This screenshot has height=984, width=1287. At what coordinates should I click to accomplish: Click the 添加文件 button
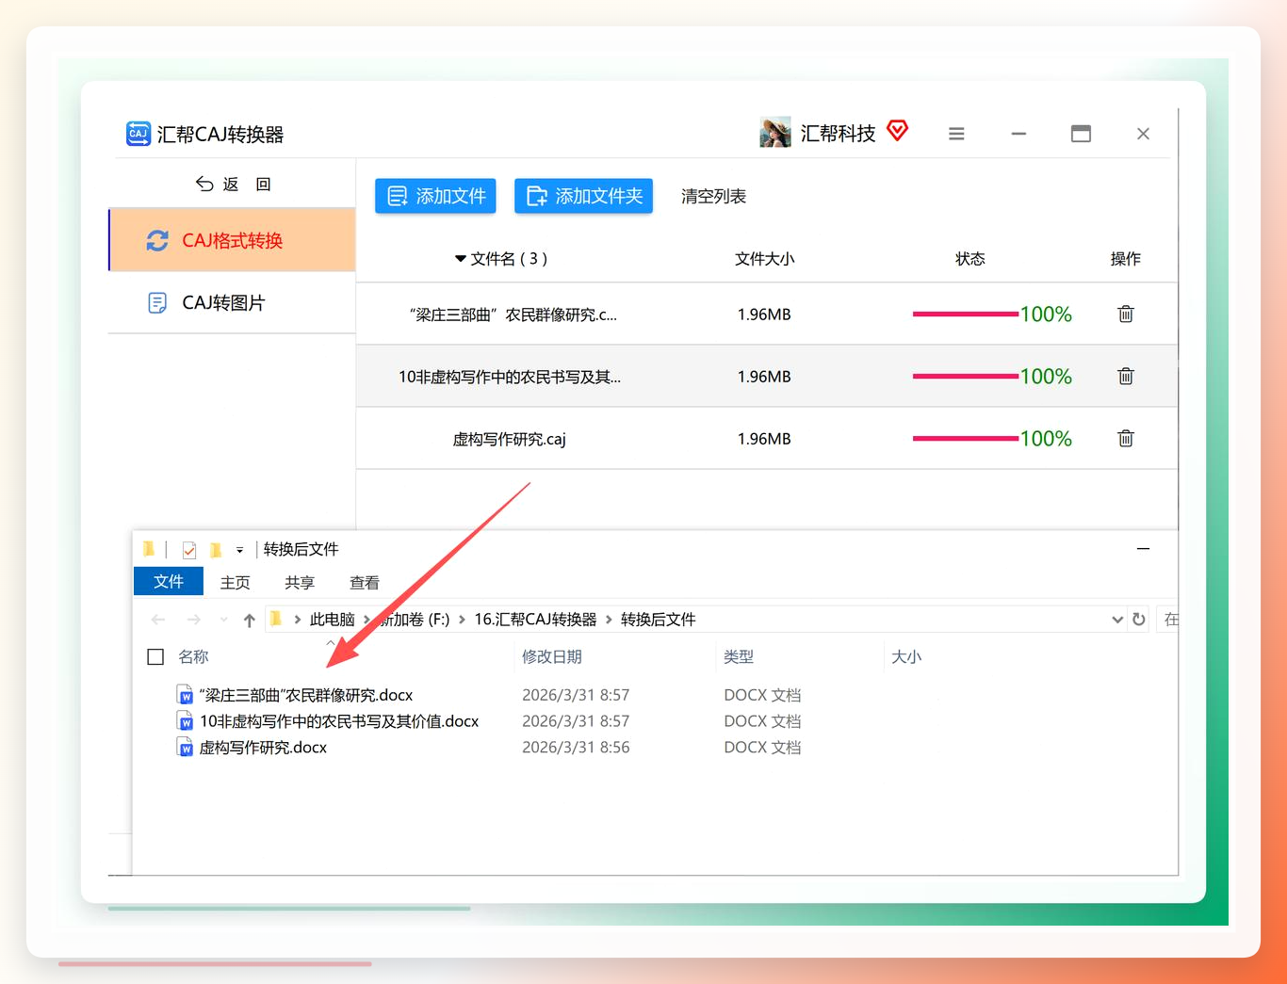[x=435, y=196]
